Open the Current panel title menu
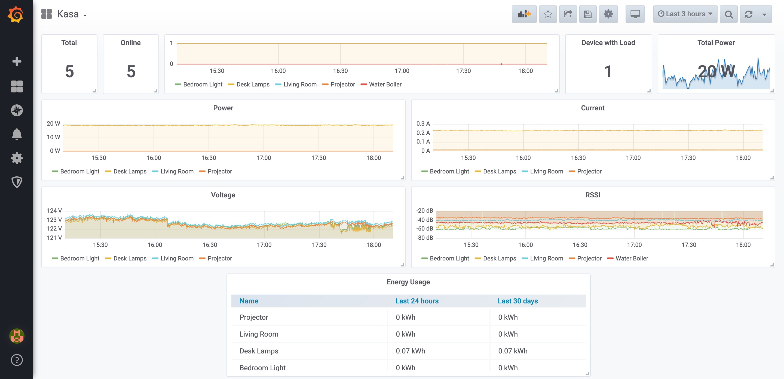This screenshot has width=784, height=379. pos(592,108)
